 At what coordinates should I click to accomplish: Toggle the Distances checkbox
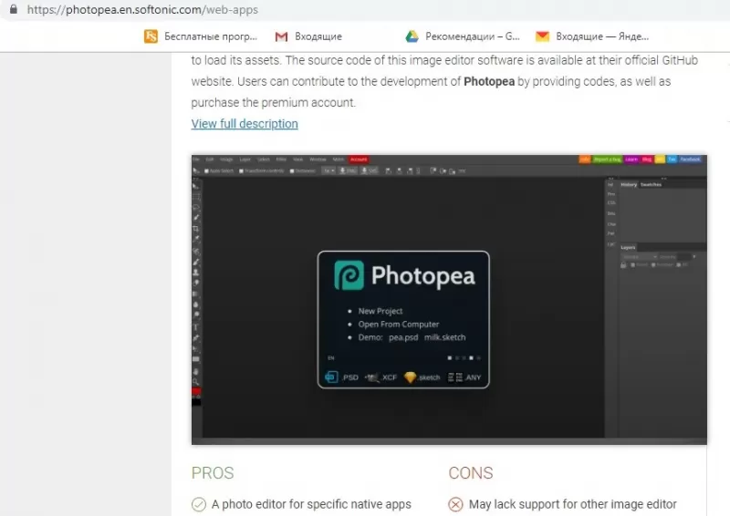[x=292, y=170]
